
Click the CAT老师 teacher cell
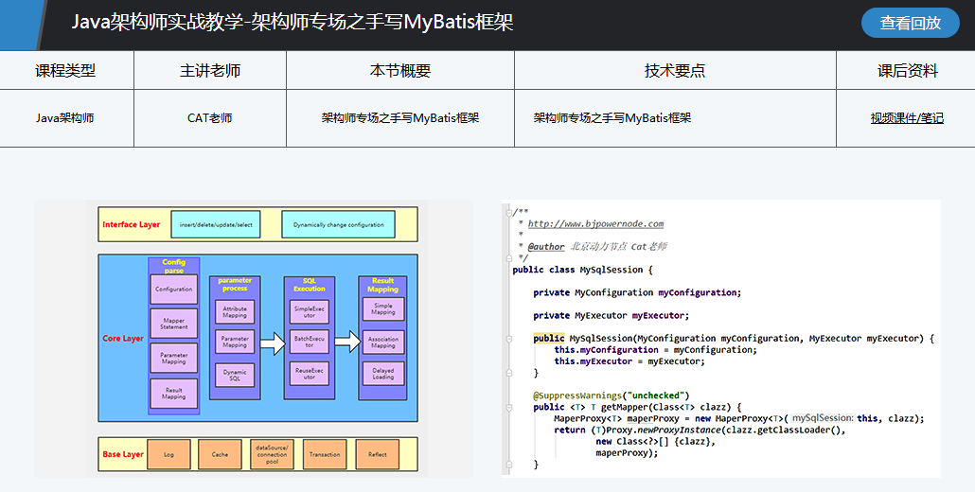(x=209, y=118)
